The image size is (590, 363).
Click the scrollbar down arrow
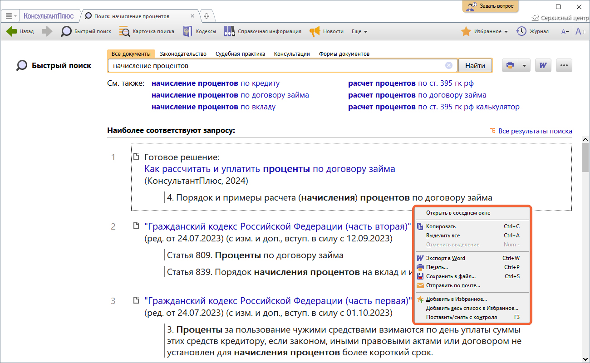(x=585, y=358)
